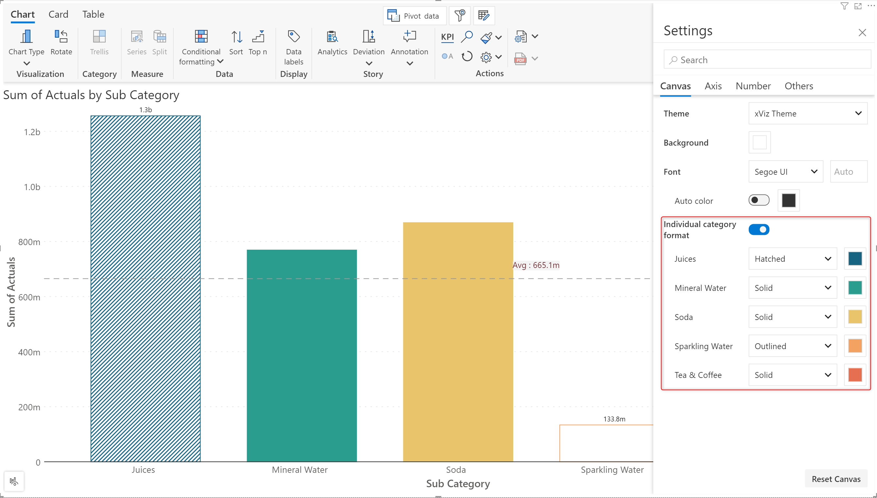
Task: Open the Number settings tab
Action: click(x=753, y=86)
